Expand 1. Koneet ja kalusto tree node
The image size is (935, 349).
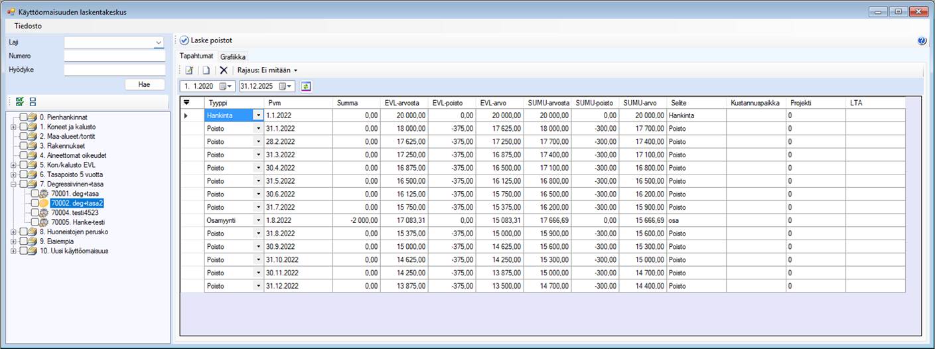(x=13, y=127)
